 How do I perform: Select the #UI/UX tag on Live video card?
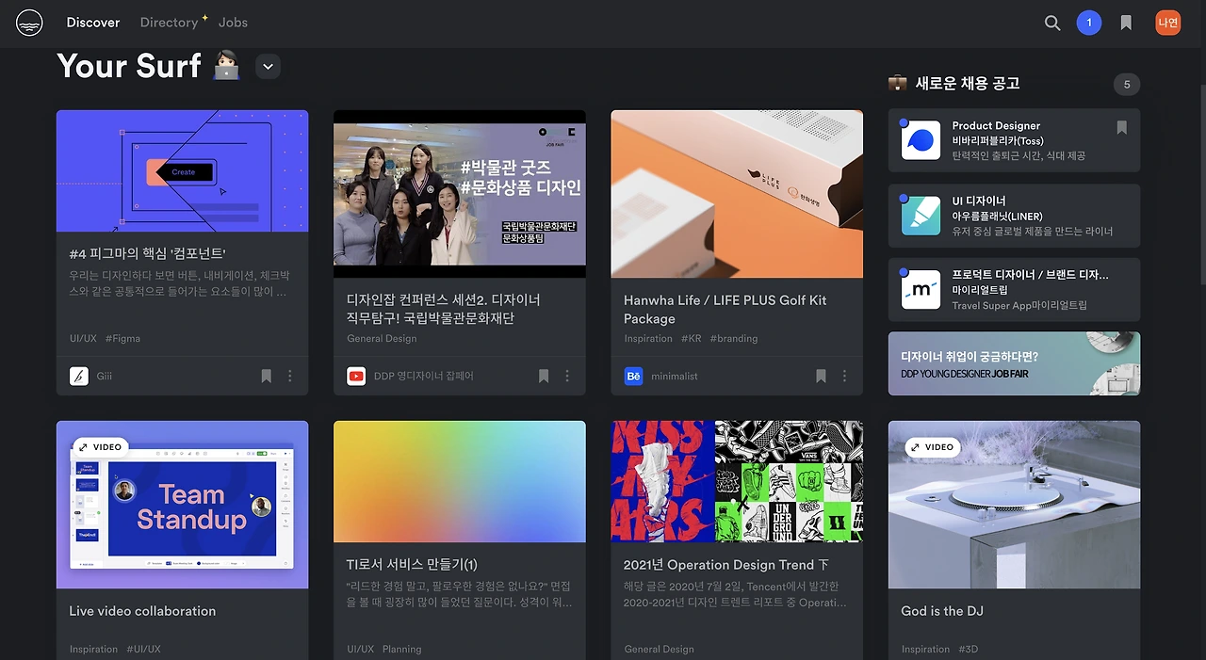click(x=143, y=650)
